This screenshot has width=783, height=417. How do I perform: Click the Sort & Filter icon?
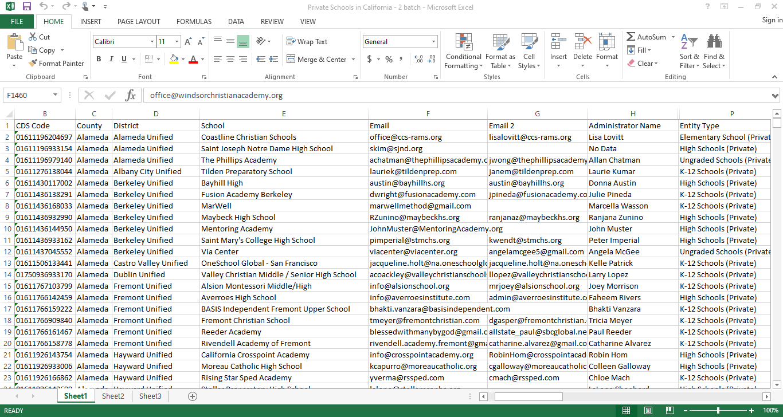pyautogui.click(x=688, y=43)
